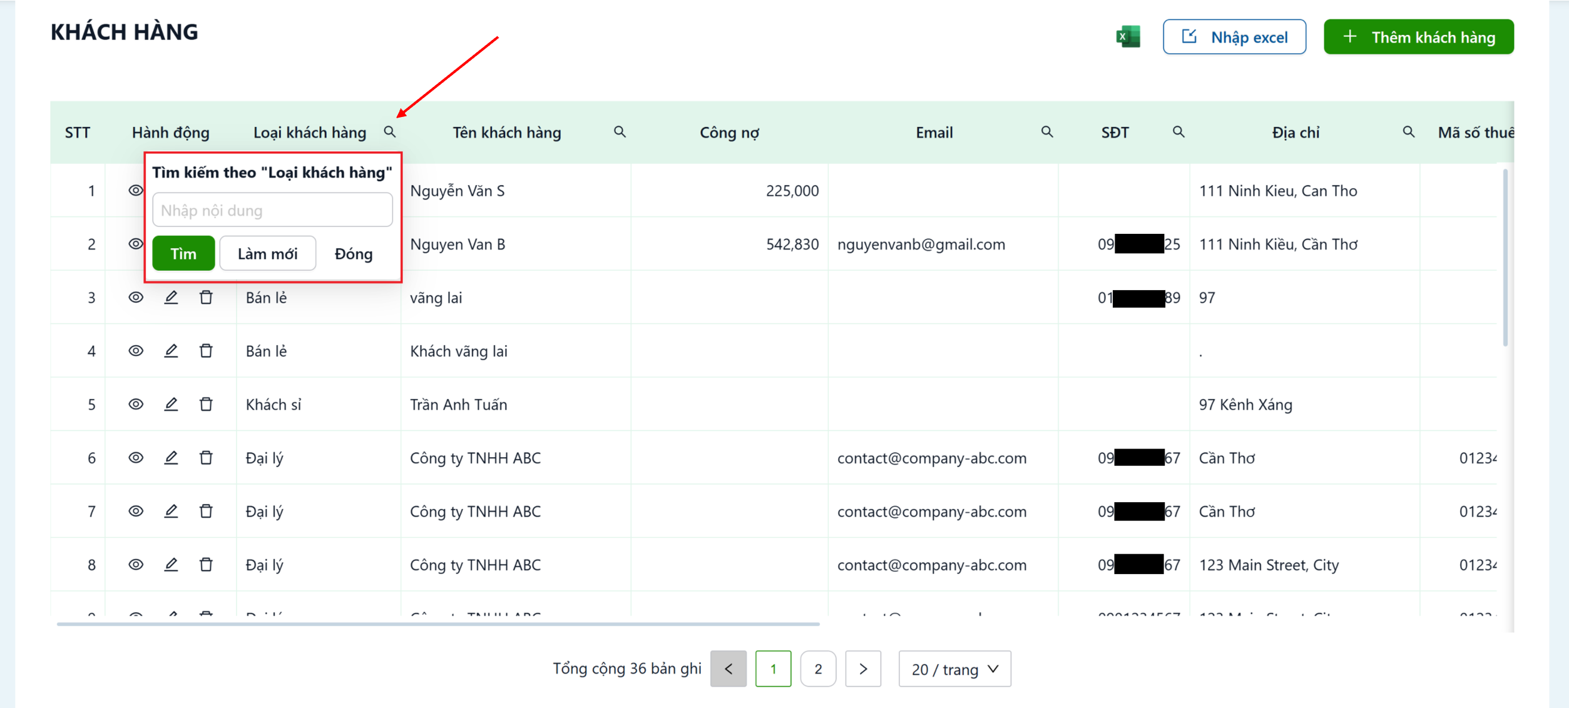Edit the vãng lai row 3 customer

(171, 297)
